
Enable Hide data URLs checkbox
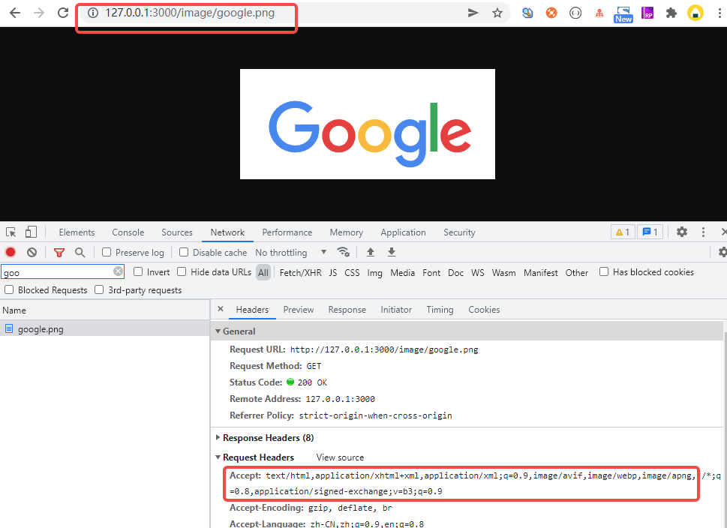pos(182,271)
